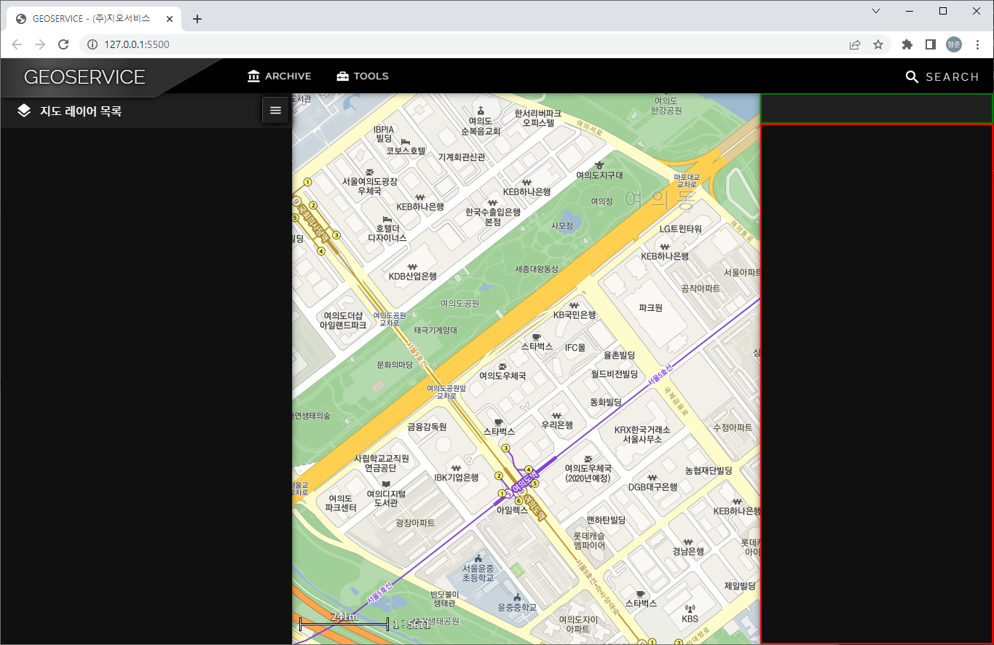994x645 pixels.
Task: Click IBK기업은행 label on the map
Action: (457, 478)
